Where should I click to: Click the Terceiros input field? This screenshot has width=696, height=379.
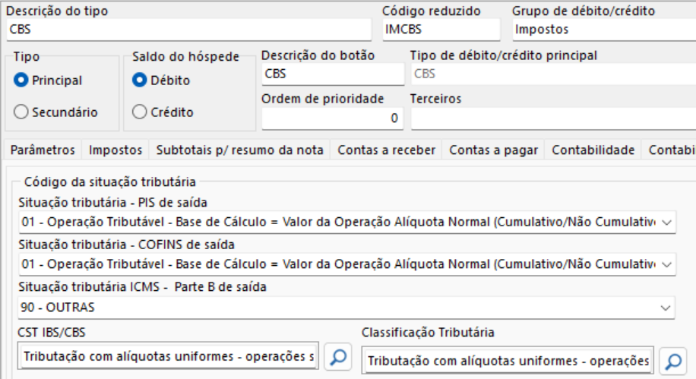coord(552,118)
